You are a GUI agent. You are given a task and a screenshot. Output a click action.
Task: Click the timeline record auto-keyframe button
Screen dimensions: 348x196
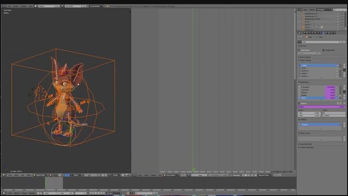126,193
